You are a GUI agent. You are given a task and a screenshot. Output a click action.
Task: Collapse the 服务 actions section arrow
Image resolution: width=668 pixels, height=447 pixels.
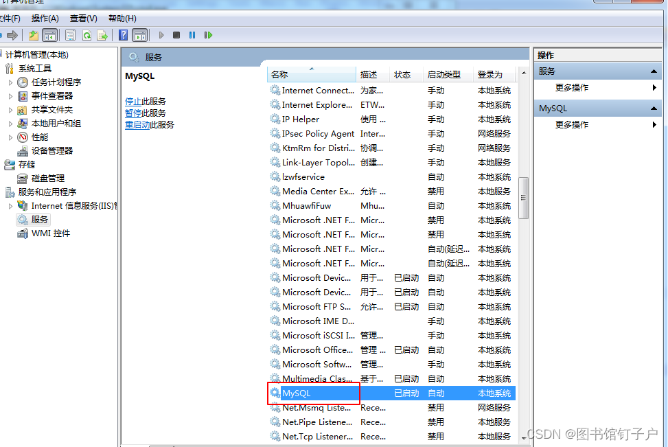click(x=654, y=71)
